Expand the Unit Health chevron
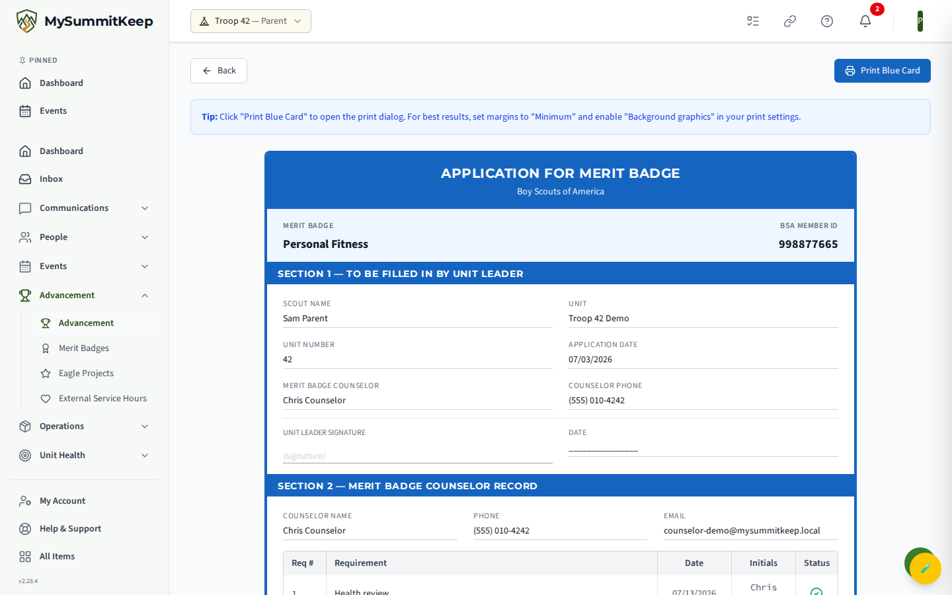This screenshot has height=595, width=952. [x=145, y=456]
